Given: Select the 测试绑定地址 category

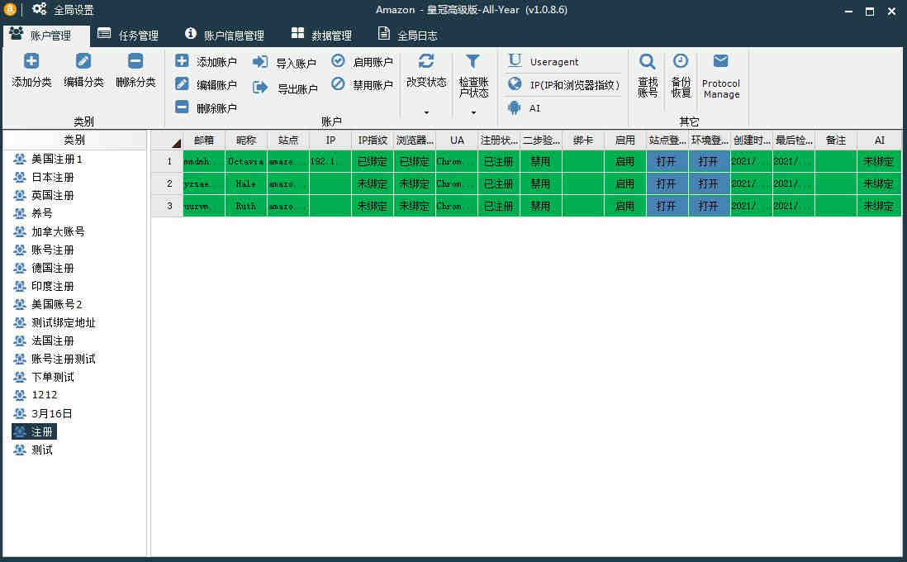Looking at the screenshot, I should [55, 322].
